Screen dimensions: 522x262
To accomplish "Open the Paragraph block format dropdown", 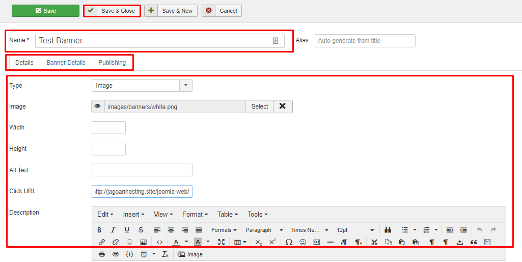I will (264, 230).
